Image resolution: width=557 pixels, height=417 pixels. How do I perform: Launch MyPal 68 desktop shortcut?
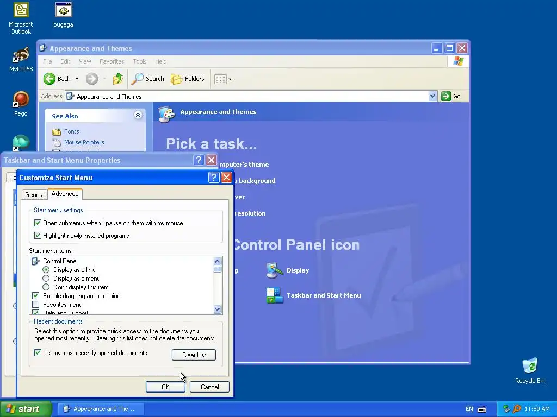21,60
